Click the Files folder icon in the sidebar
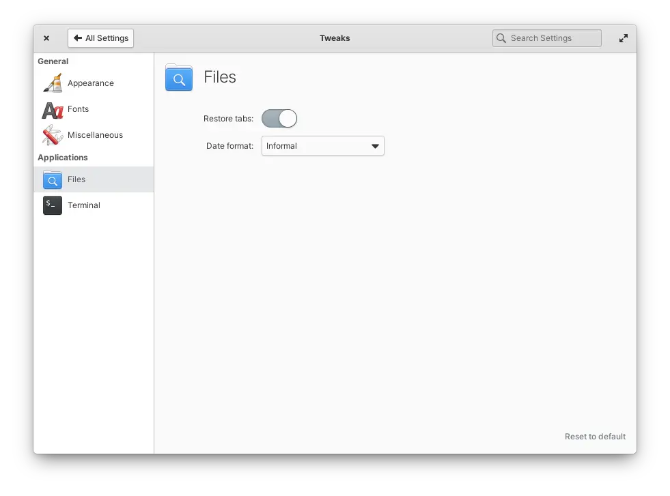 click(53, 179)
